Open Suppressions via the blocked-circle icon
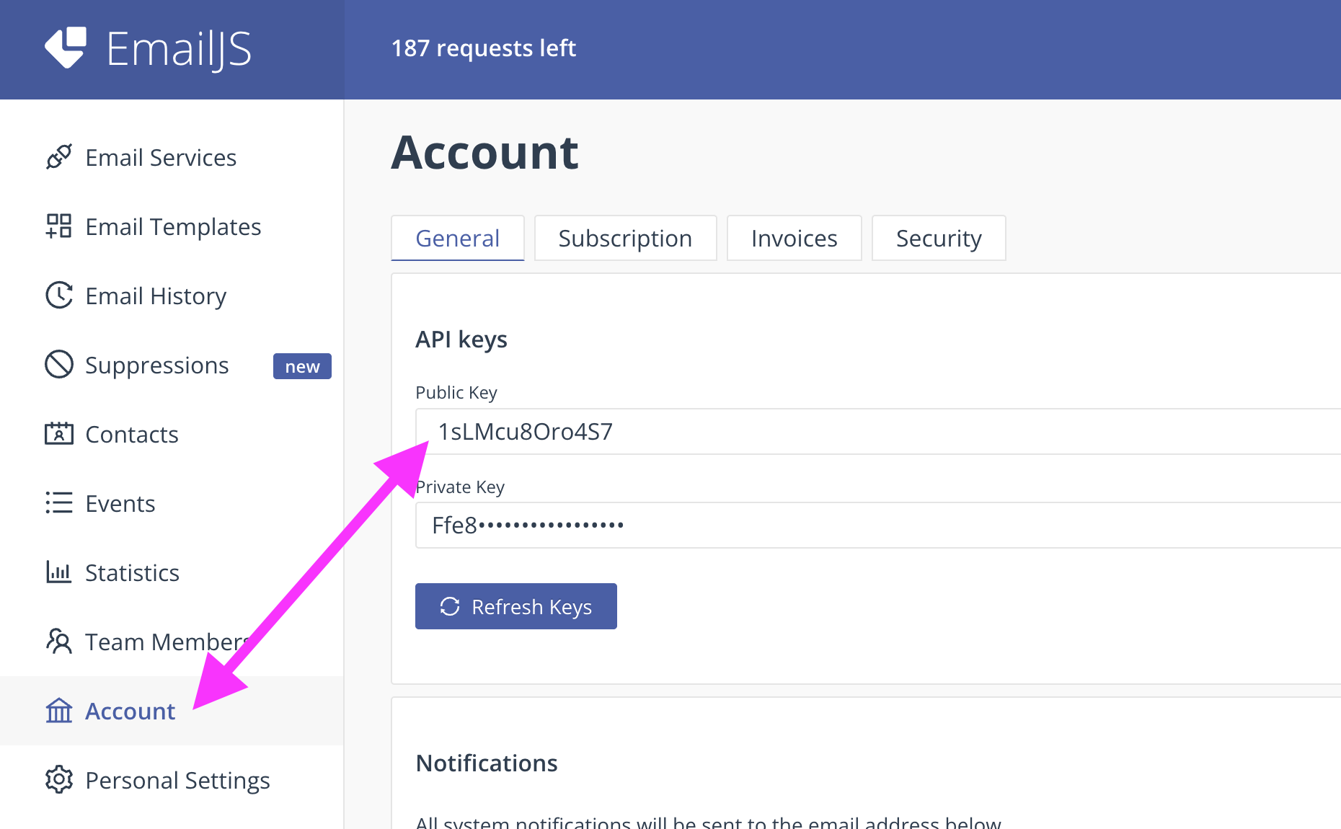This screenshot has width=1341, height=829. [59, 365]
